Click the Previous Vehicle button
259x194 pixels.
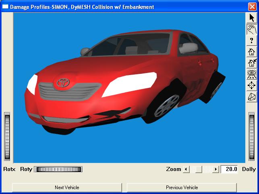click(182, 188)
